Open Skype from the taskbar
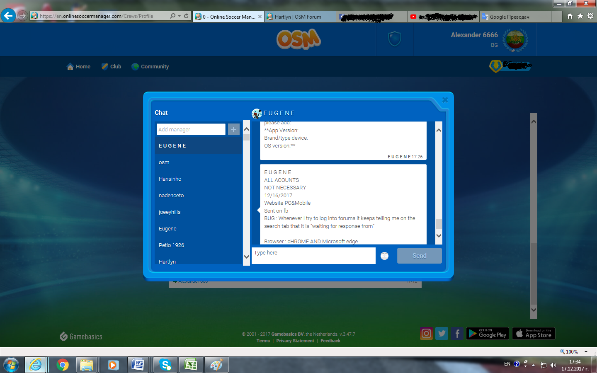597x373 pixels. coord(165,365)
